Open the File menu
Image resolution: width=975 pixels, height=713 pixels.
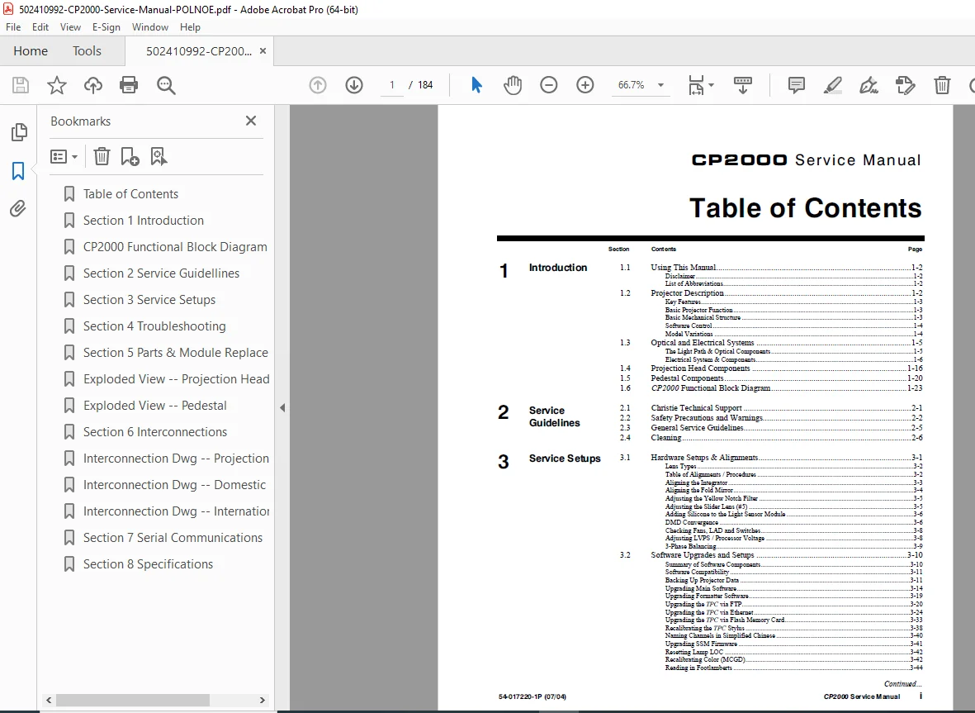pyautogui.click(x=13, y=27)
